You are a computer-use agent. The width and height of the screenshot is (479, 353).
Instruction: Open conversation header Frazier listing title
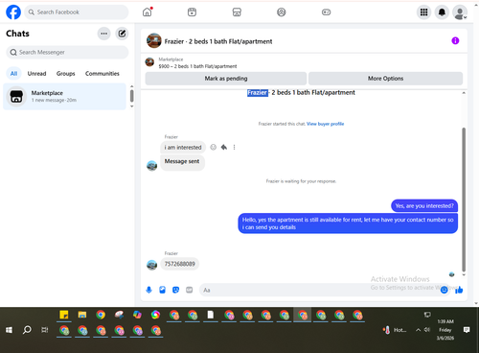218,41
